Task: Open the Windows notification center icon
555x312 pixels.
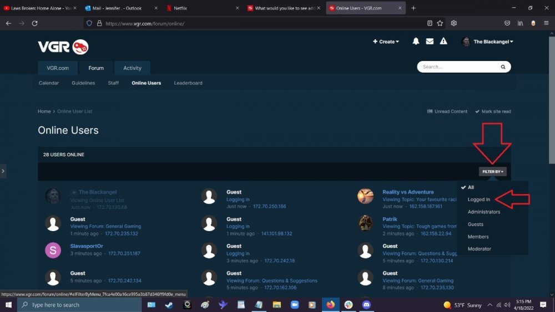Action: coord(543,305)
